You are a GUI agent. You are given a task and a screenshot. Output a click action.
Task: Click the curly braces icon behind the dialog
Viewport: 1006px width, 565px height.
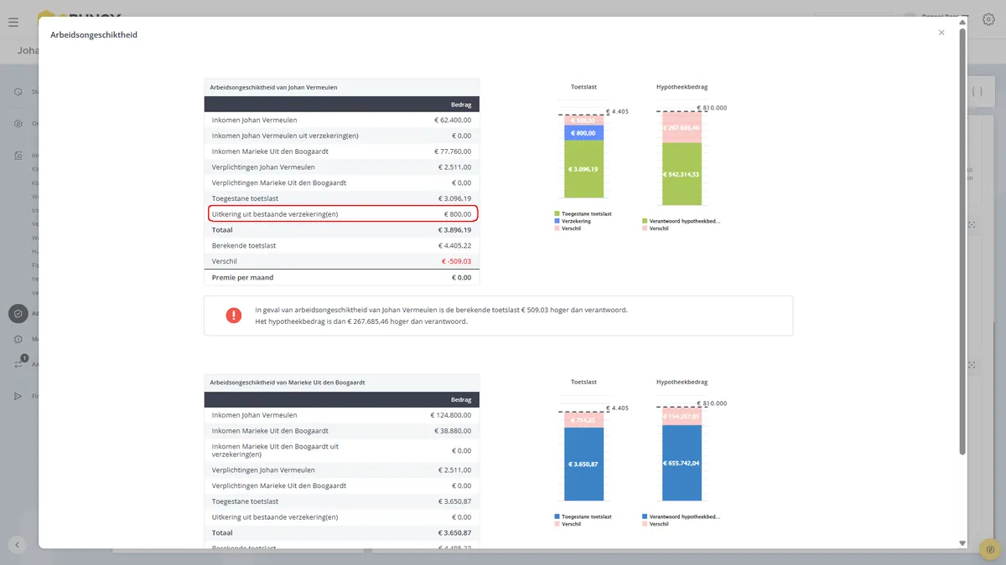pyautogui.click(x=977, y=91)
